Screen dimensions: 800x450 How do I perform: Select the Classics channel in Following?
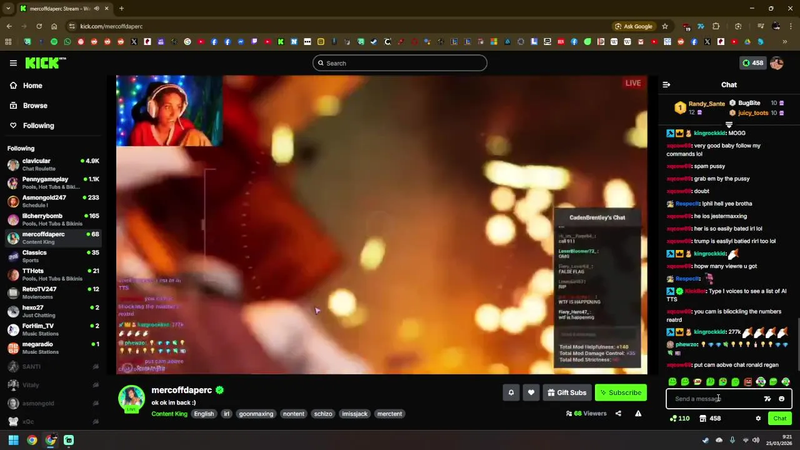click(x=53, y=256)
